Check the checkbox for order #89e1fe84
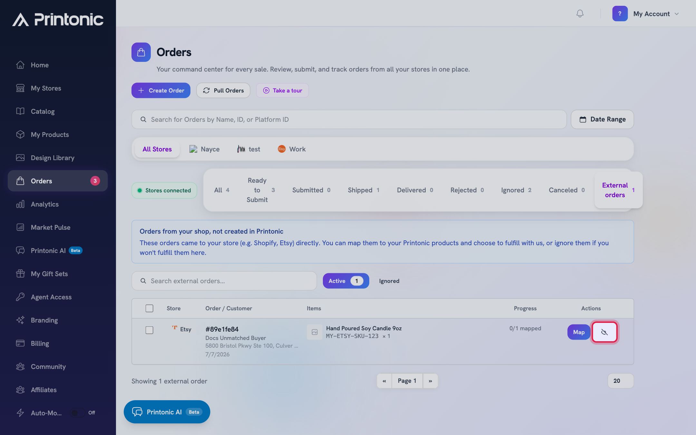The height and width of the screenshot is (435, 696). 149,330
